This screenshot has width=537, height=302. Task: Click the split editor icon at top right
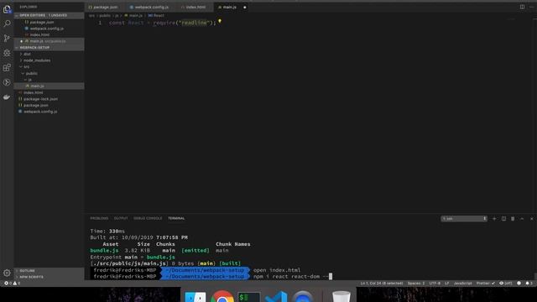[x=522, y=7]
